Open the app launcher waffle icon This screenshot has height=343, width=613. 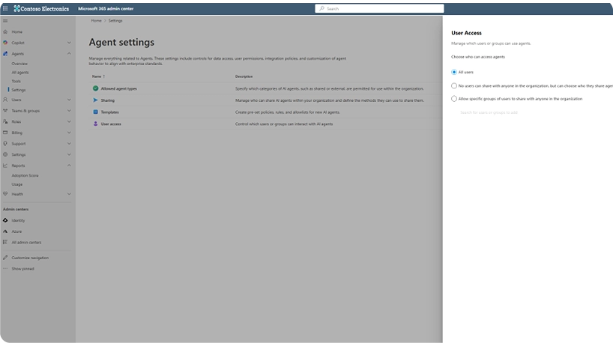coord(5,8)
